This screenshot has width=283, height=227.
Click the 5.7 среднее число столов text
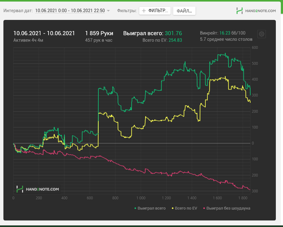click(x=226, y=39)
